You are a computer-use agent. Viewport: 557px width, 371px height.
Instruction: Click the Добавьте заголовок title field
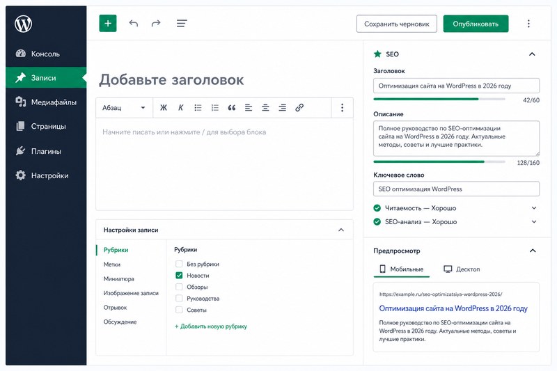coord(171,80)
